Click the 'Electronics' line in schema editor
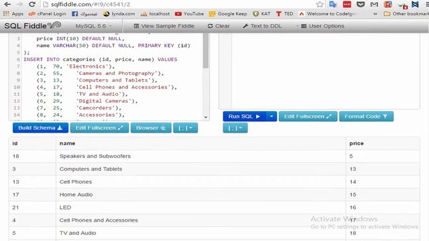 point(76,66)
